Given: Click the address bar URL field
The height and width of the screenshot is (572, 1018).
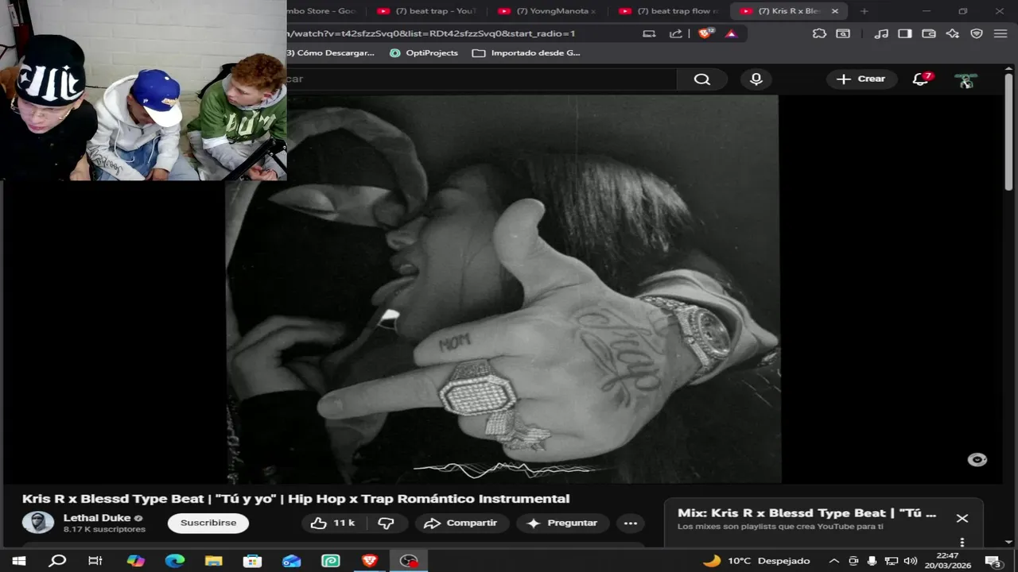Looking at the screenshot, I should 461,33.
